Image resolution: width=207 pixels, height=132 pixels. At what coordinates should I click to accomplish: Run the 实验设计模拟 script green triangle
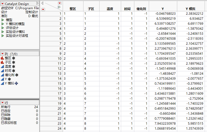3,32
